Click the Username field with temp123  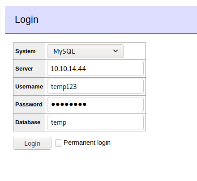pos(95,86)
